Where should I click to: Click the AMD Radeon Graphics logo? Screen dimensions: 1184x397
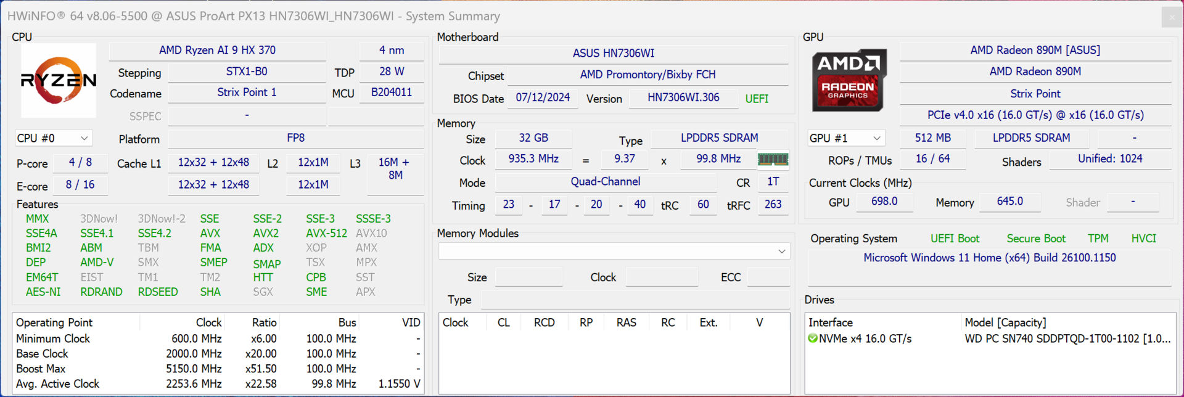coord(849,80)
